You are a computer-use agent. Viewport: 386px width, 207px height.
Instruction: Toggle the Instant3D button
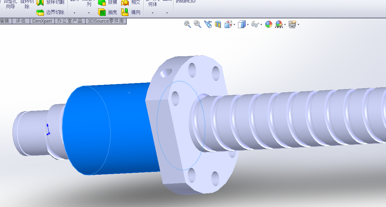point(185,1)
